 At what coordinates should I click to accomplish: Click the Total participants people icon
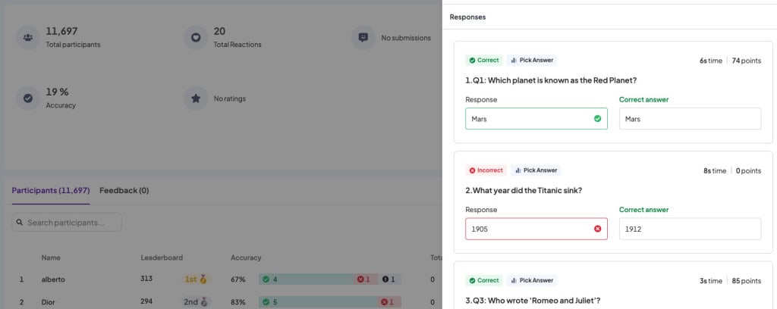pos(28,37)
